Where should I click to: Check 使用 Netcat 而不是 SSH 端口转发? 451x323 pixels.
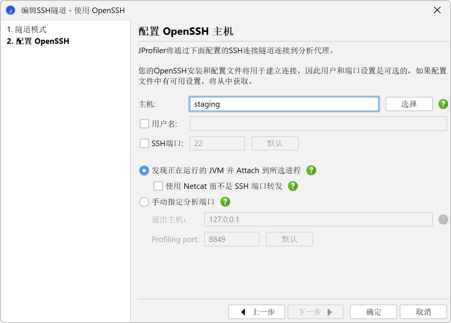[x=158, y=186]
